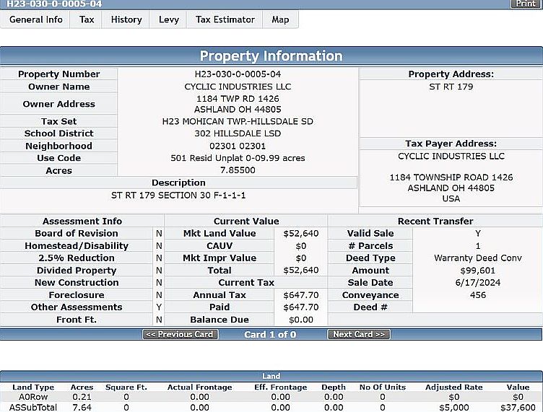Advance with Next Card button
Viewport: 543px width, 412px height.
pyautogui.click(x=359, y=334)
